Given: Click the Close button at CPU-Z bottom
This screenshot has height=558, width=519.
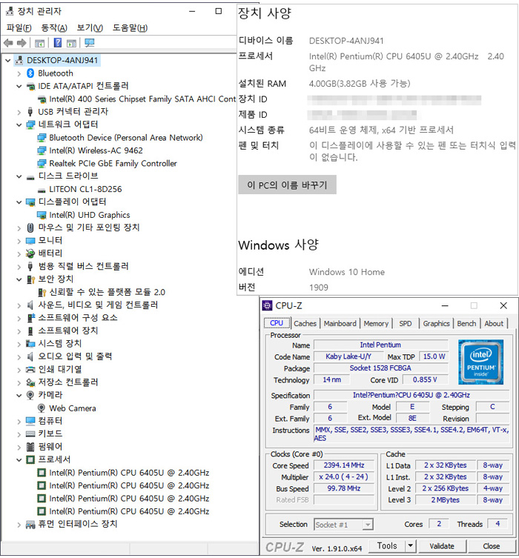Looking at the screenshot, I should point(492,546).
